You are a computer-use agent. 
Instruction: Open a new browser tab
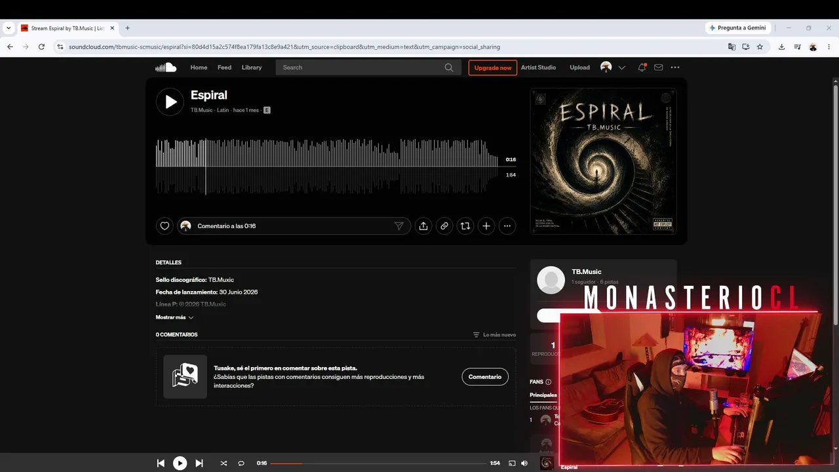click(x=128, y=28)
